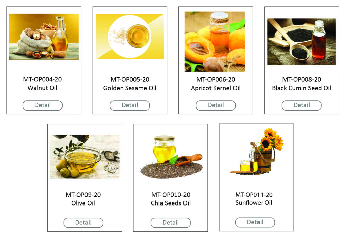
Task: Click Detail button under Golden Sesame Oil
Action: click(130, 105)
